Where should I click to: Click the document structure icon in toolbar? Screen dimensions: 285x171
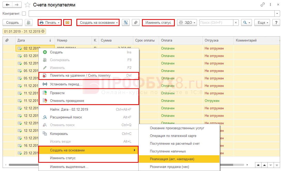click(x=126, y=23)
